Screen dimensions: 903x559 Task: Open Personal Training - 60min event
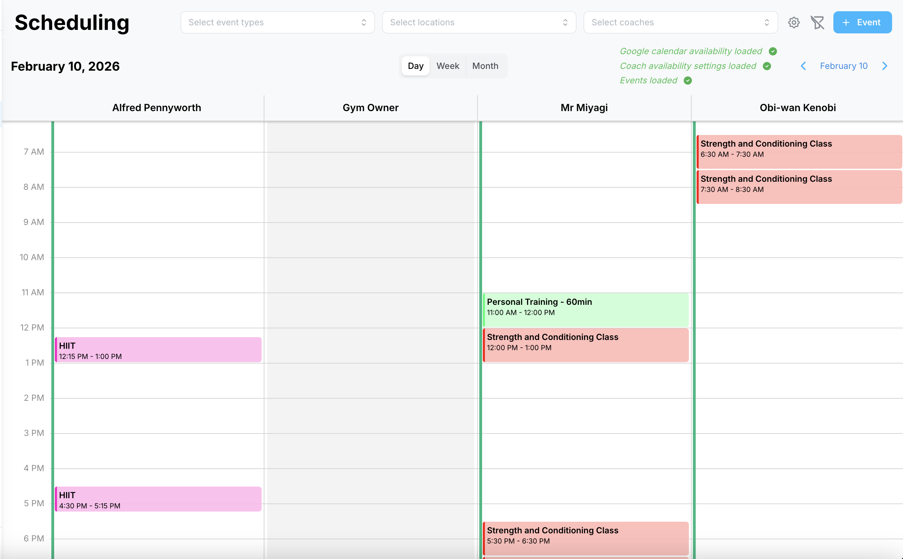click(x=585, y=309)
